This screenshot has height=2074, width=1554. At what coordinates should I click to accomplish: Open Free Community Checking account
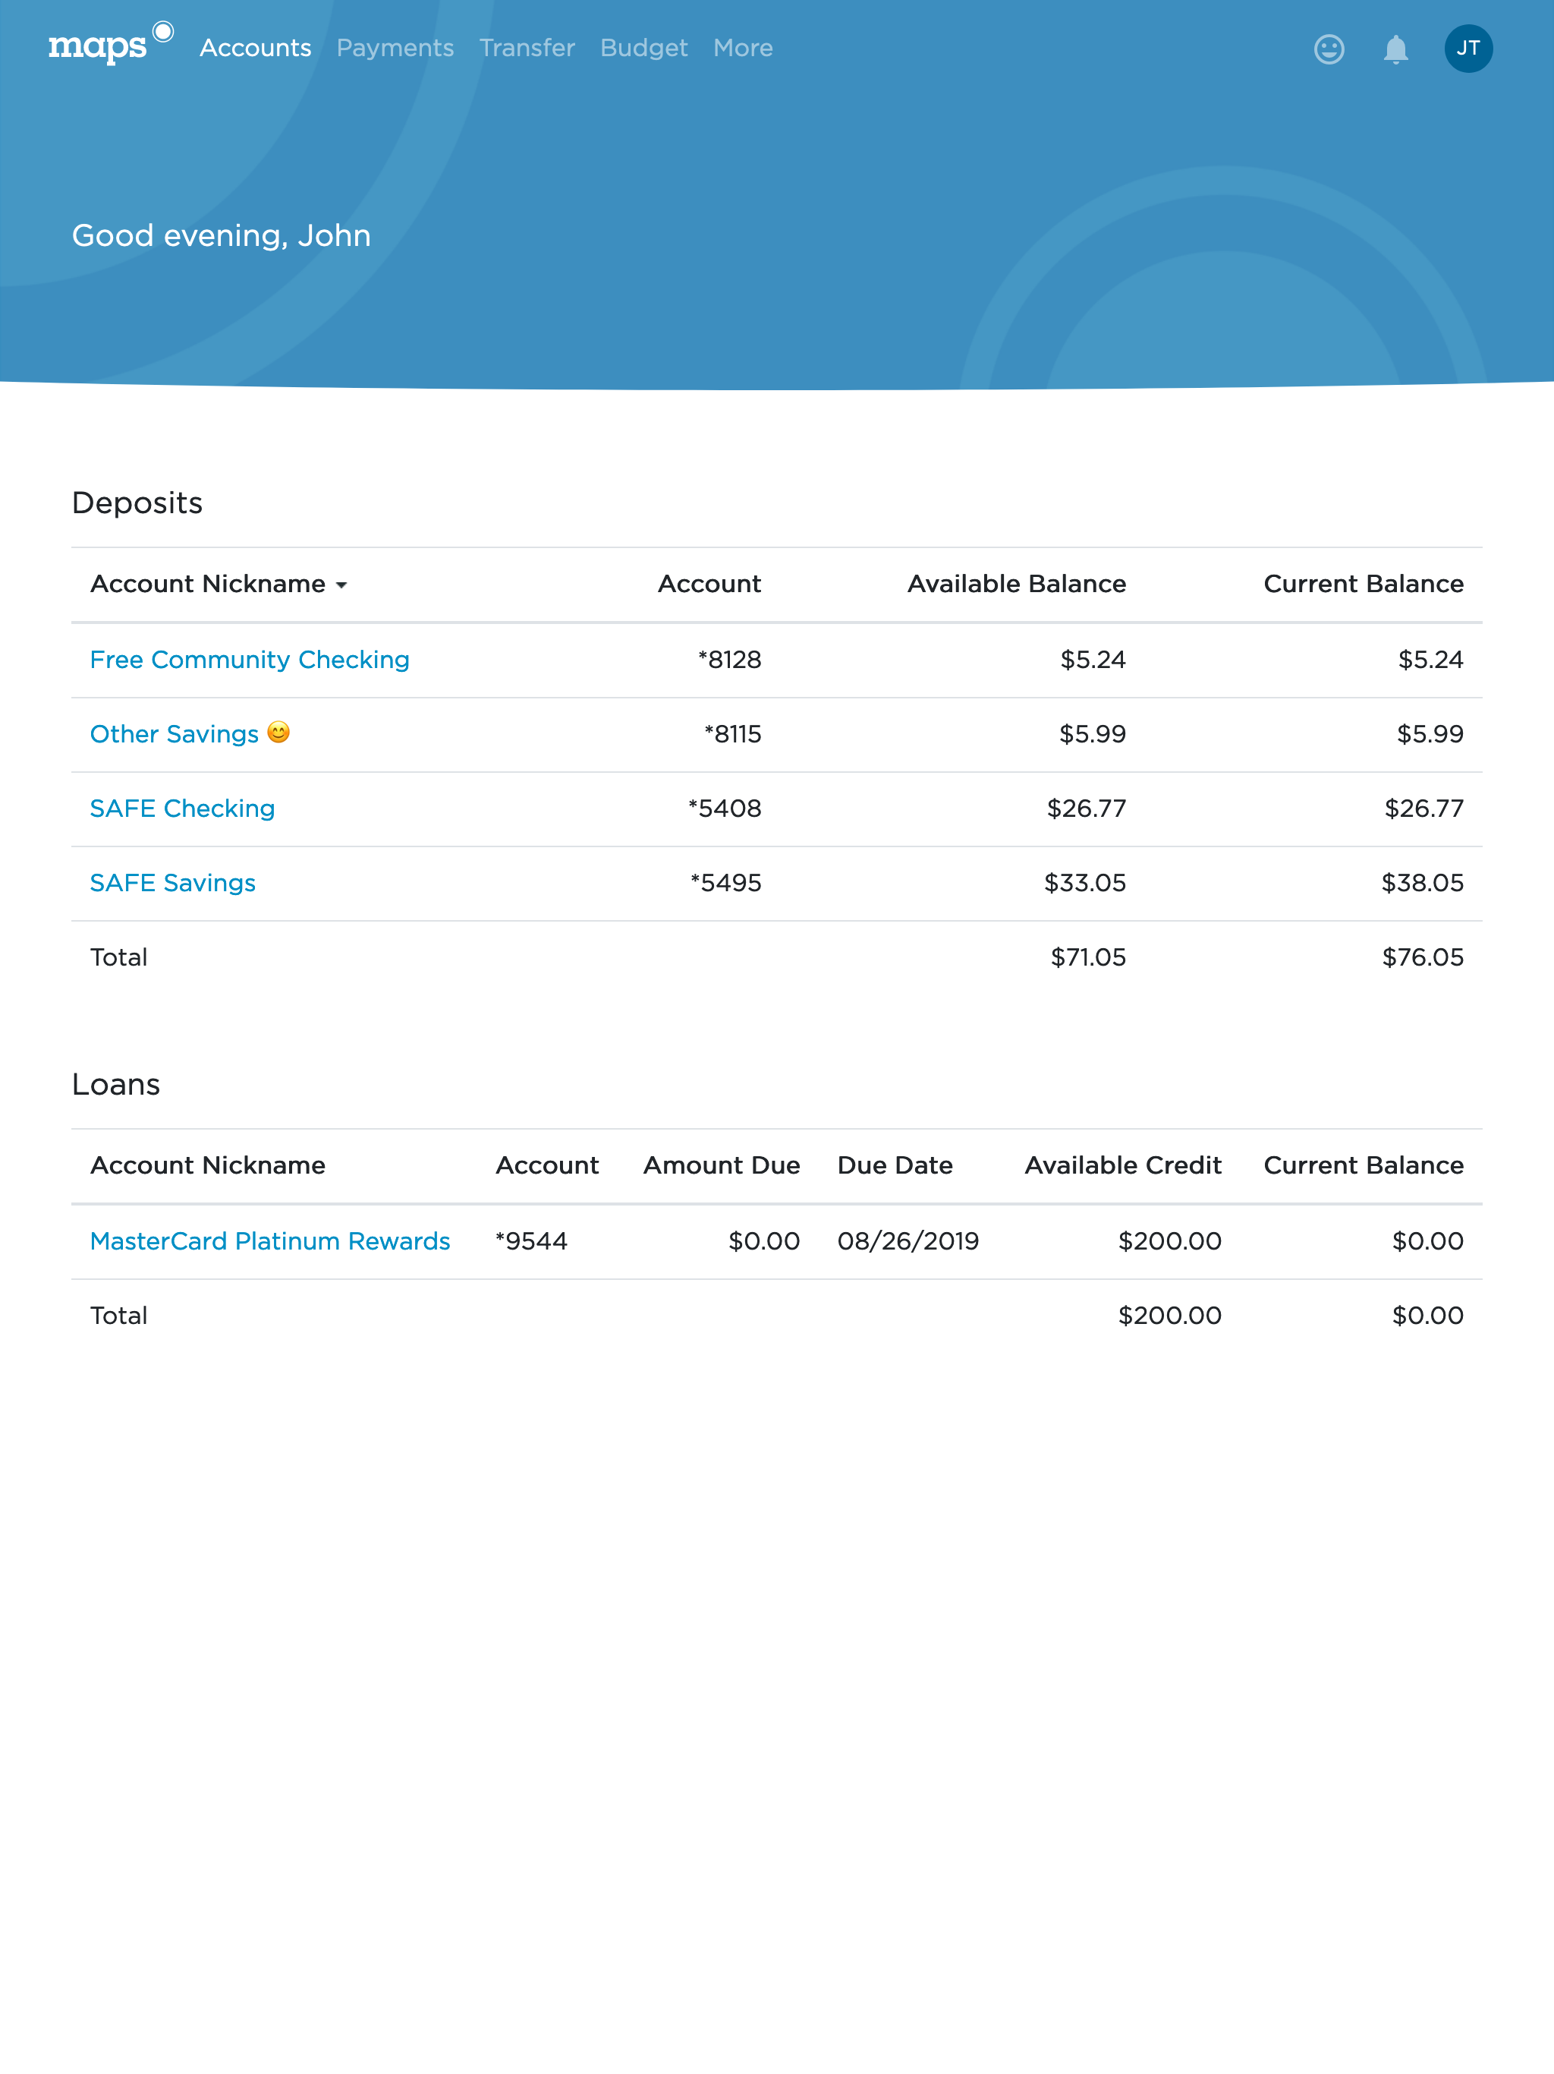point(250,659)
